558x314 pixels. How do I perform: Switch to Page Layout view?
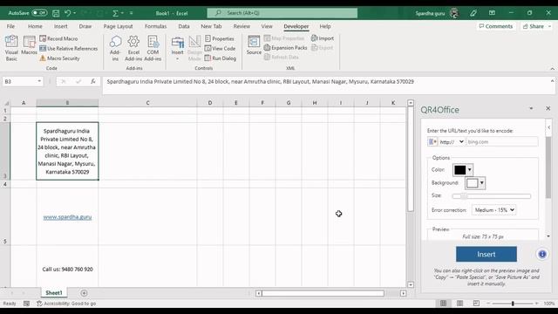point(459,304)
